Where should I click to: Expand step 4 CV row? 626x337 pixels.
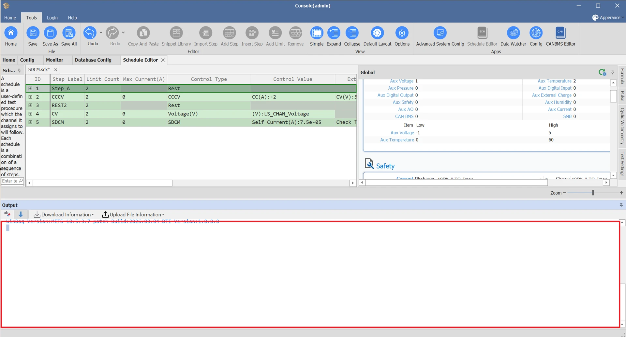pyautogui.click(x=30, y=114)
